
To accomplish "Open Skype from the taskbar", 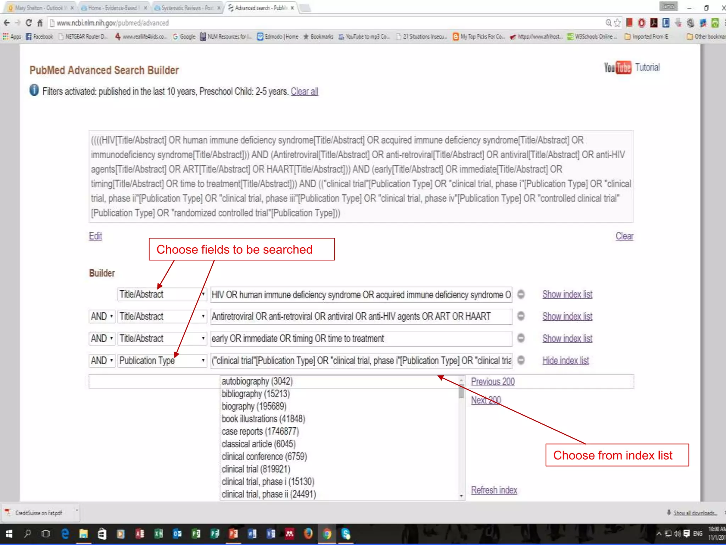I will coord(346,534).
